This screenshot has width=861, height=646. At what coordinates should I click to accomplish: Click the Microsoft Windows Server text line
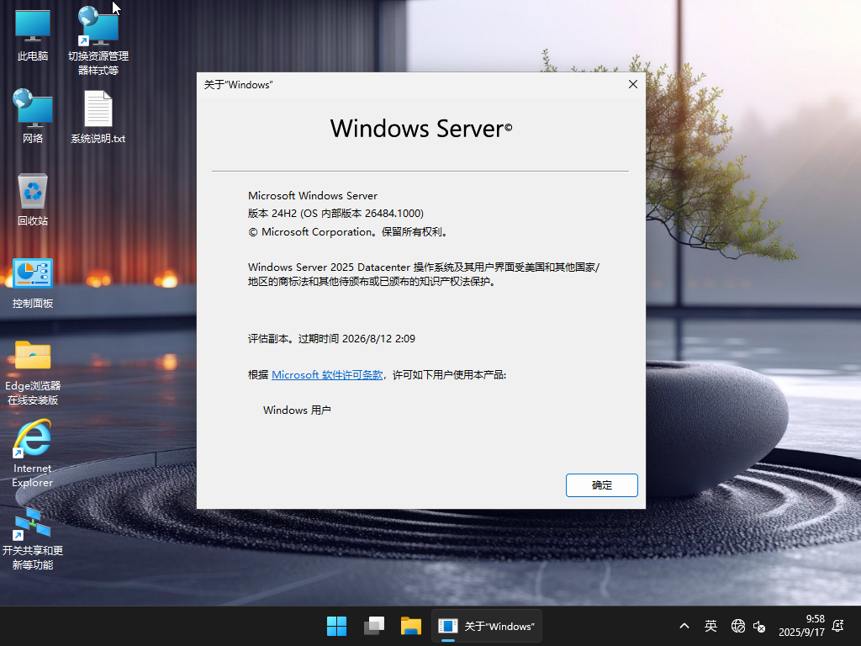tap(313, 196)
